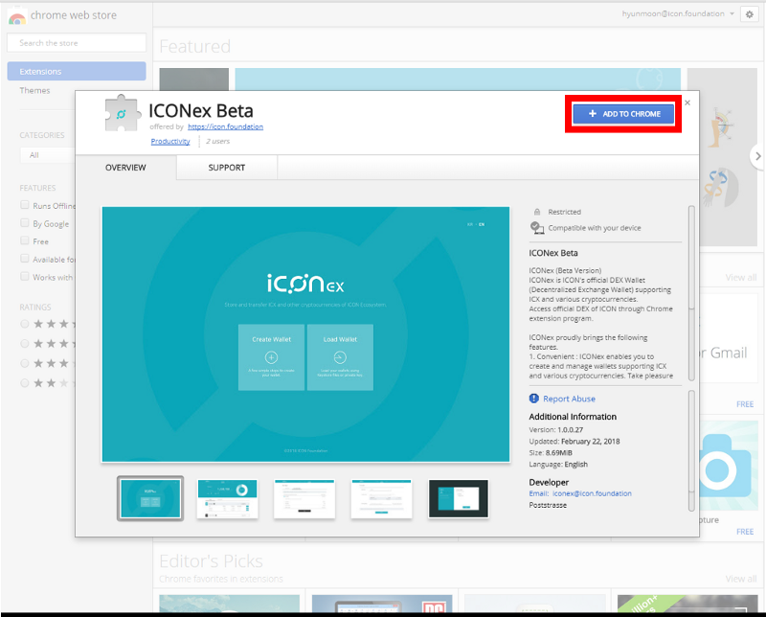The image size is (766, 617).
Task: Click the Chrome Web Store logo
Action: point(16,16)
